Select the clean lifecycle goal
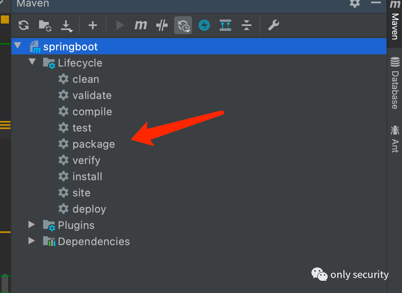 coord(85,79)
